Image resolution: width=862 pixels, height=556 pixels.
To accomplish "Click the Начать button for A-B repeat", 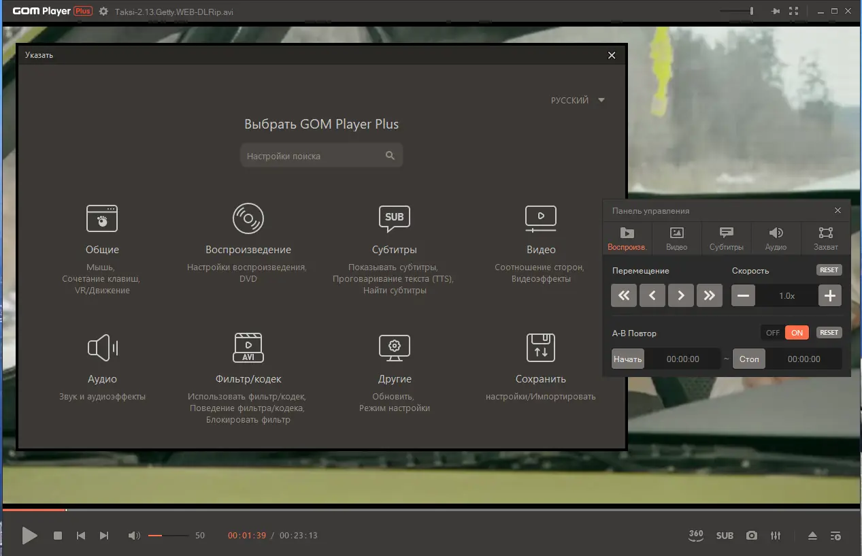I will coord(627,359).
